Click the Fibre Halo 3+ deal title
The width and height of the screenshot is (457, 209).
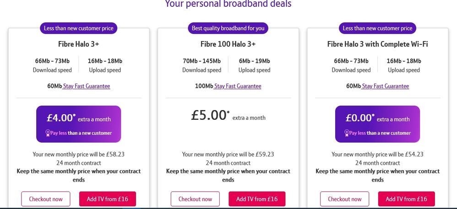(x=79, y=44)
